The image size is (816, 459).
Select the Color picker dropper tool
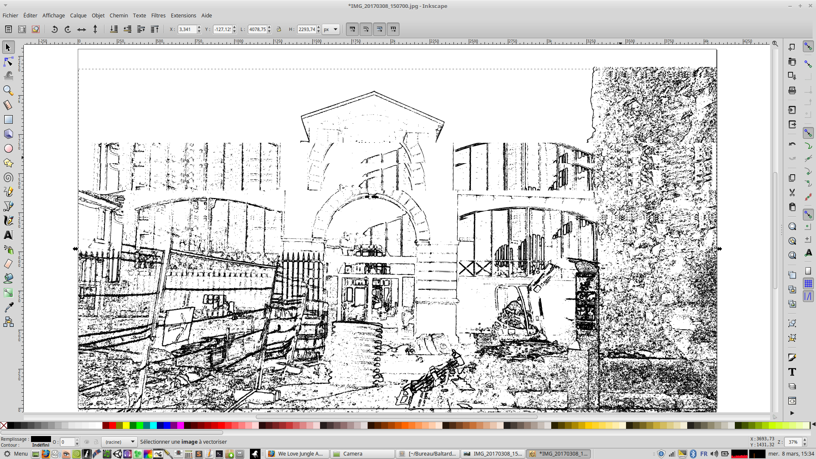[x=8, y=307]
